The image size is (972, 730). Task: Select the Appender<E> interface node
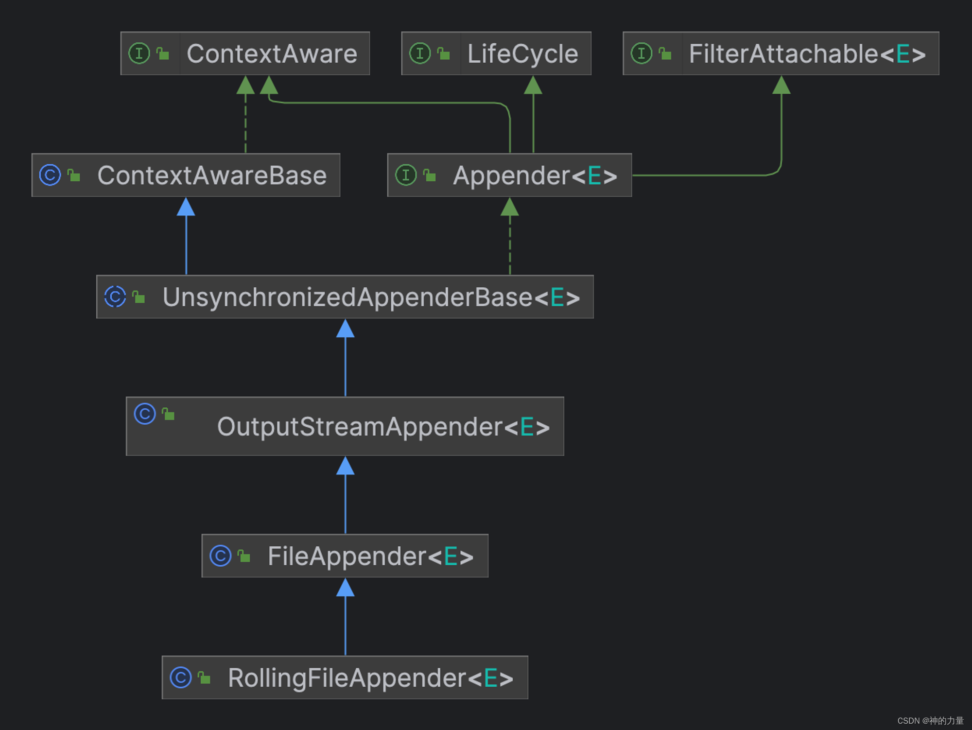(535, 175)
